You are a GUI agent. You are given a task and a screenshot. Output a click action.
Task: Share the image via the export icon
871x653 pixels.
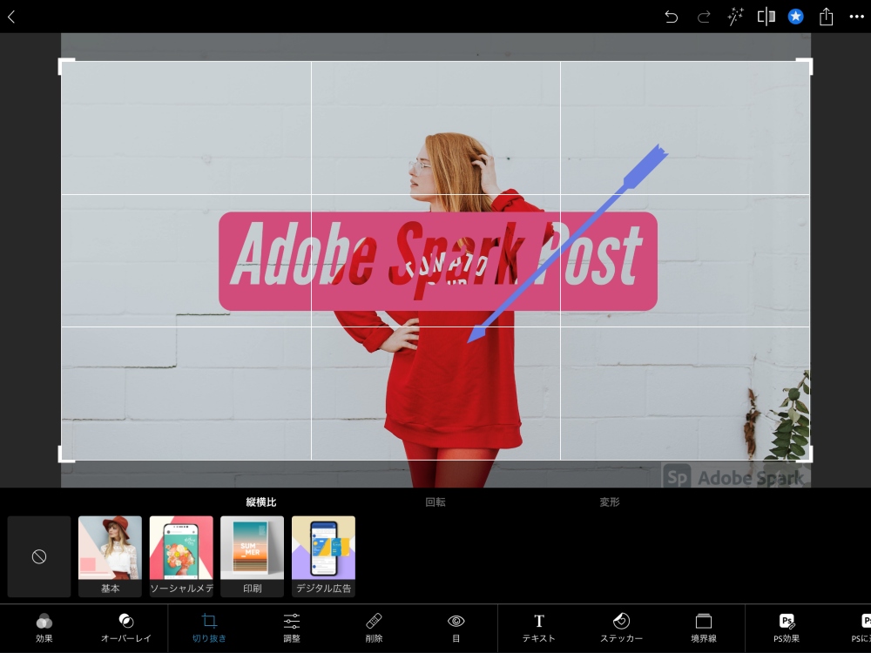pos(826,17)
